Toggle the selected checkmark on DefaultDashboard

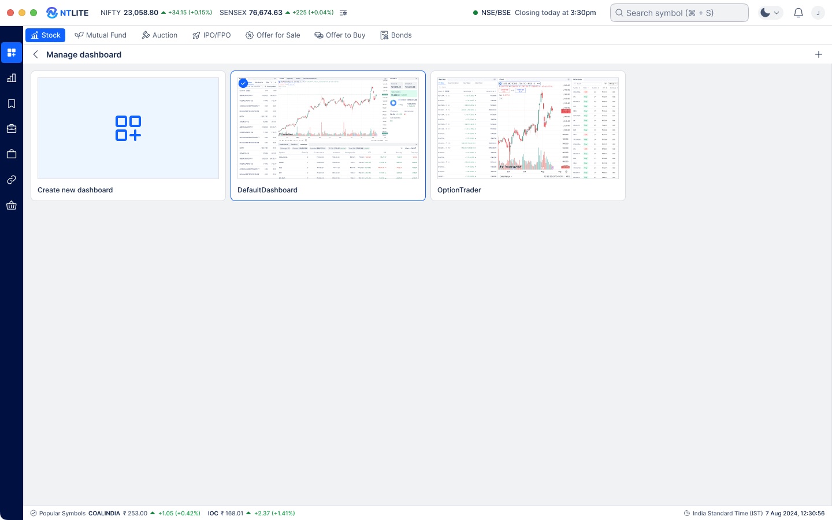tap(243, 83)
